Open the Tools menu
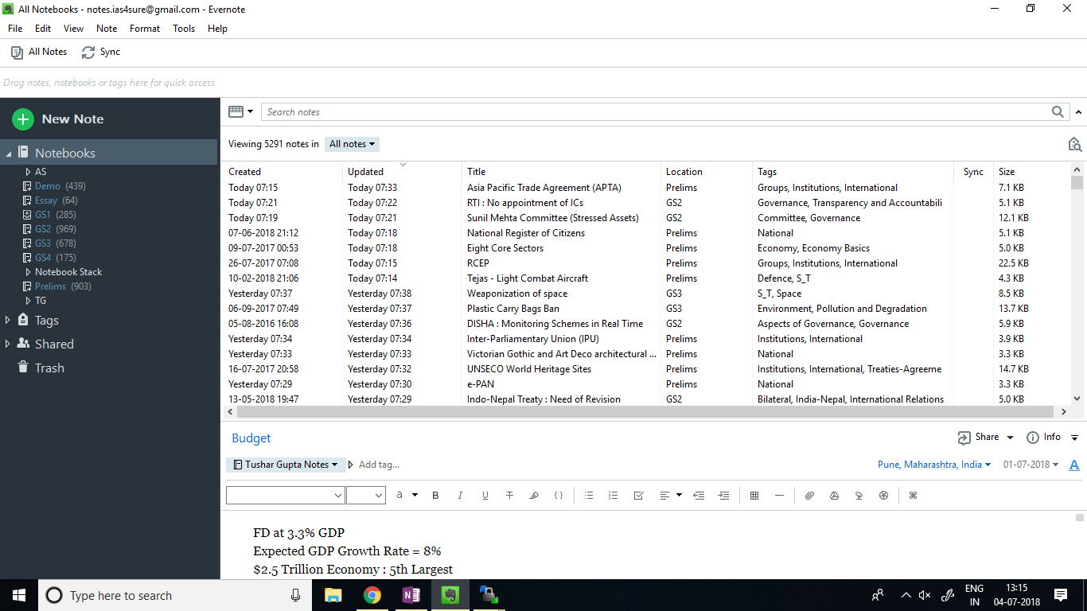The image size is (1087, 611). (x=184, y=29)
